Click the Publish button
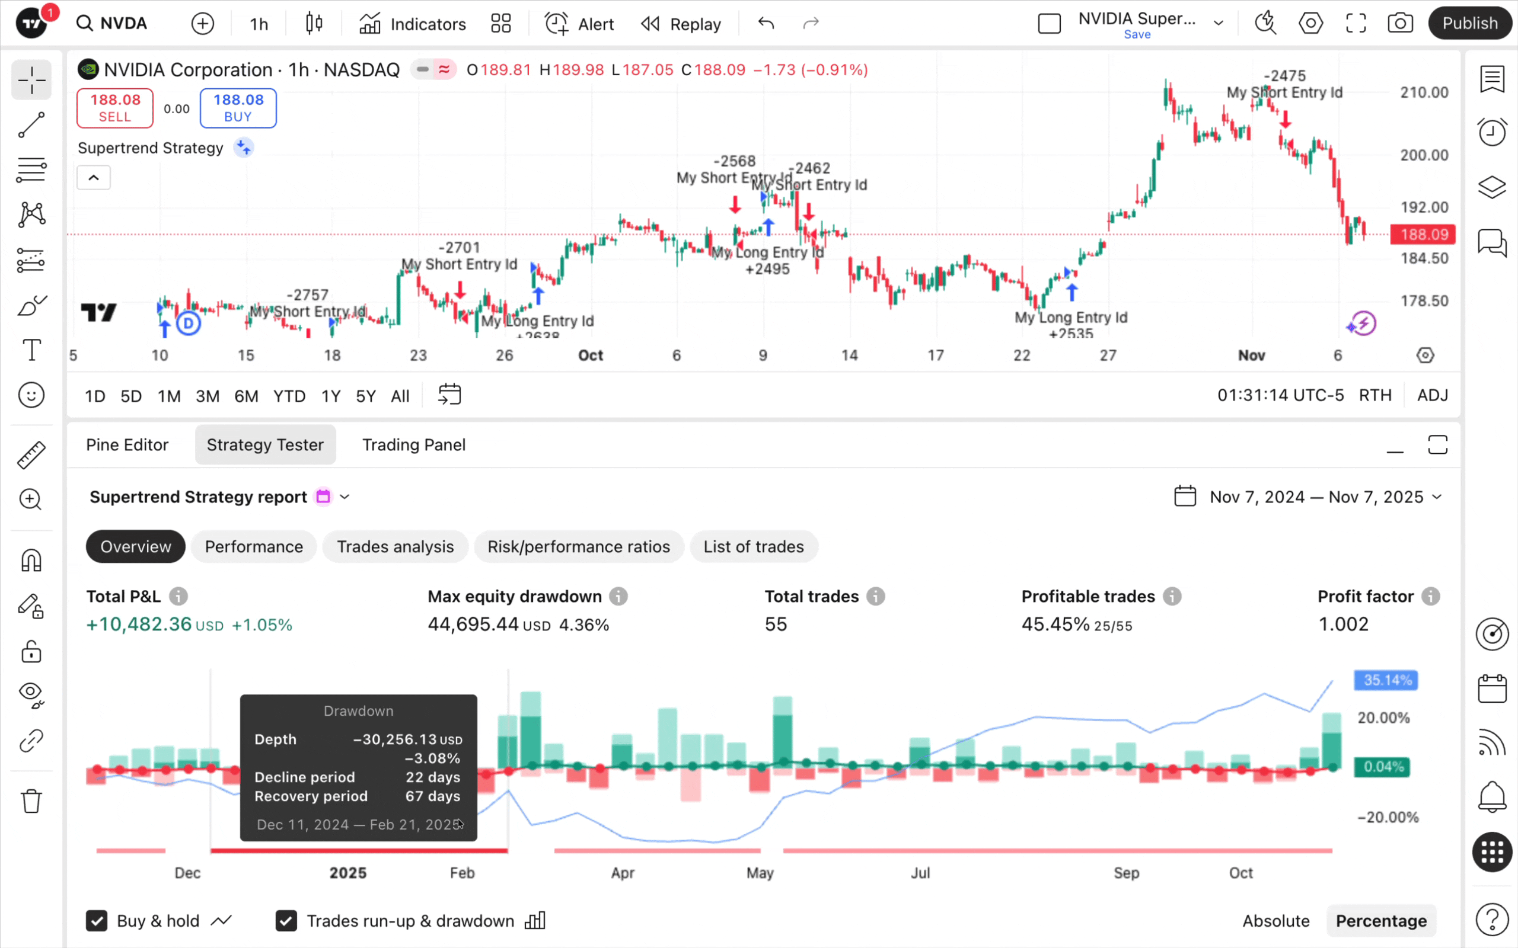 pos(1469,24)
